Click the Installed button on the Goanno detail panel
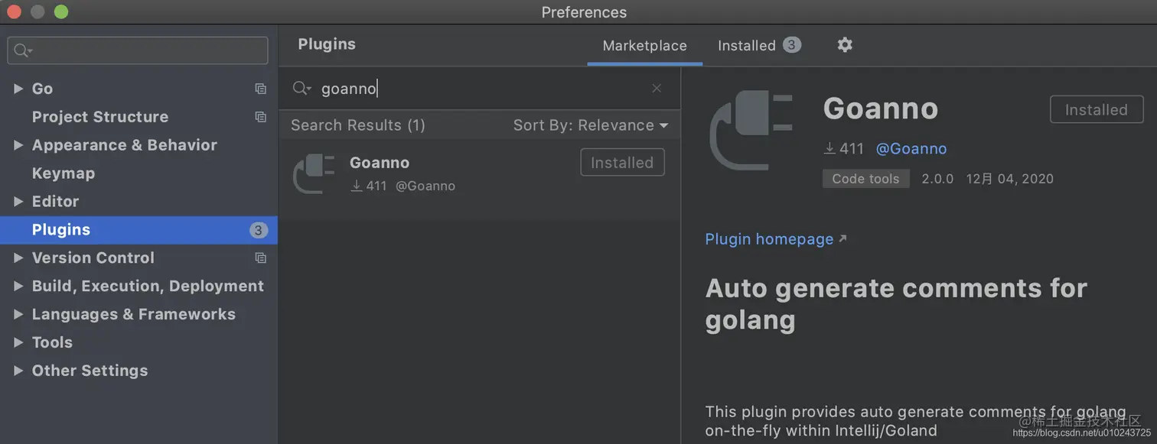The image size is (1157, 444). pyautogui.click(x=1096, y=109)
